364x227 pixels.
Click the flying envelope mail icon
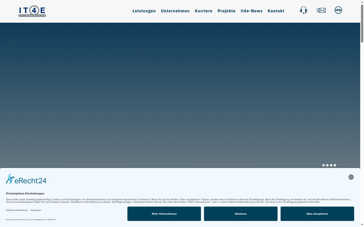point(321,10)
